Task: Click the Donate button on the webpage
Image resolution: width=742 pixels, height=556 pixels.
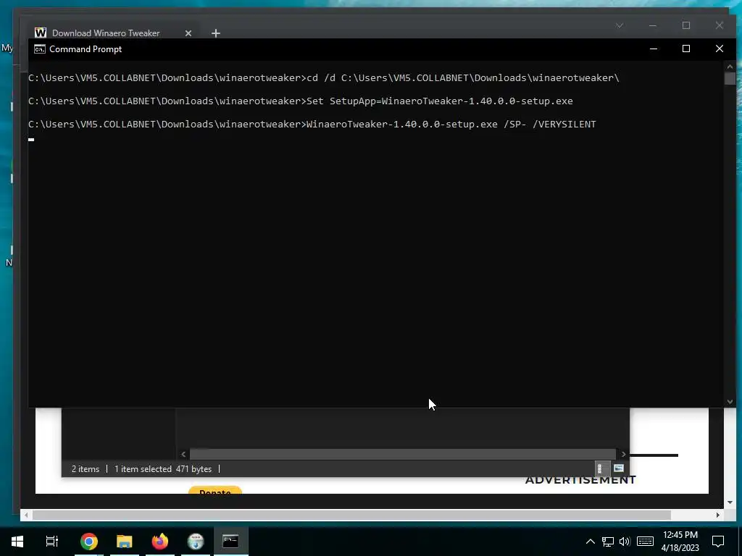Action: [x=215, y=490]
